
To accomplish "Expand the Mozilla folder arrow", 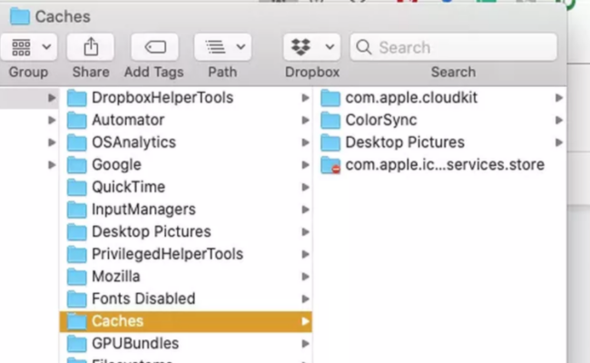I will 306,277.
